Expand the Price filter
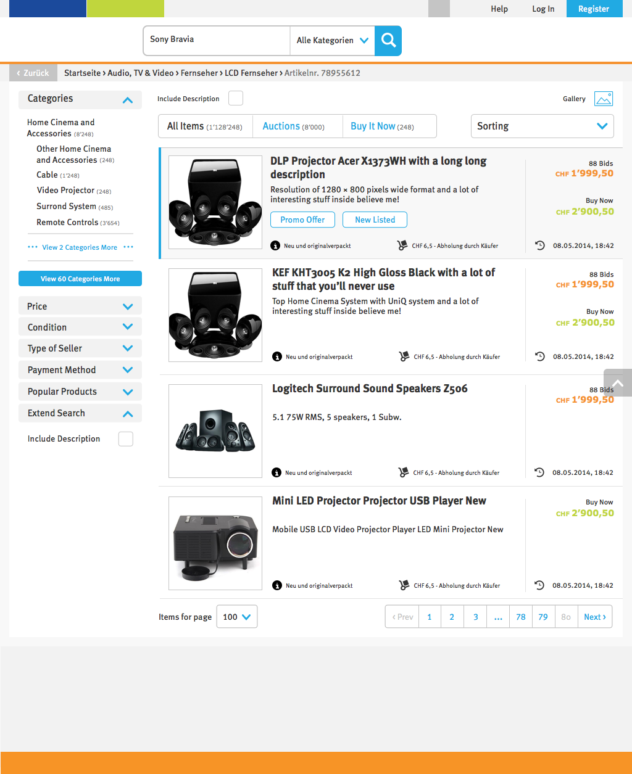 point(80,306)
